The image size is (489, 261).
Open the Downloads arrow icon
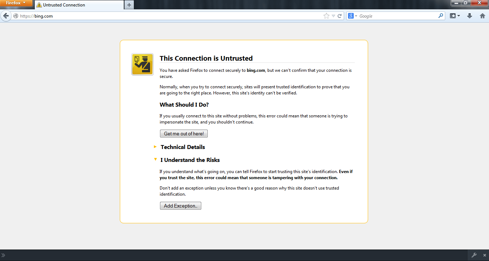469,16
